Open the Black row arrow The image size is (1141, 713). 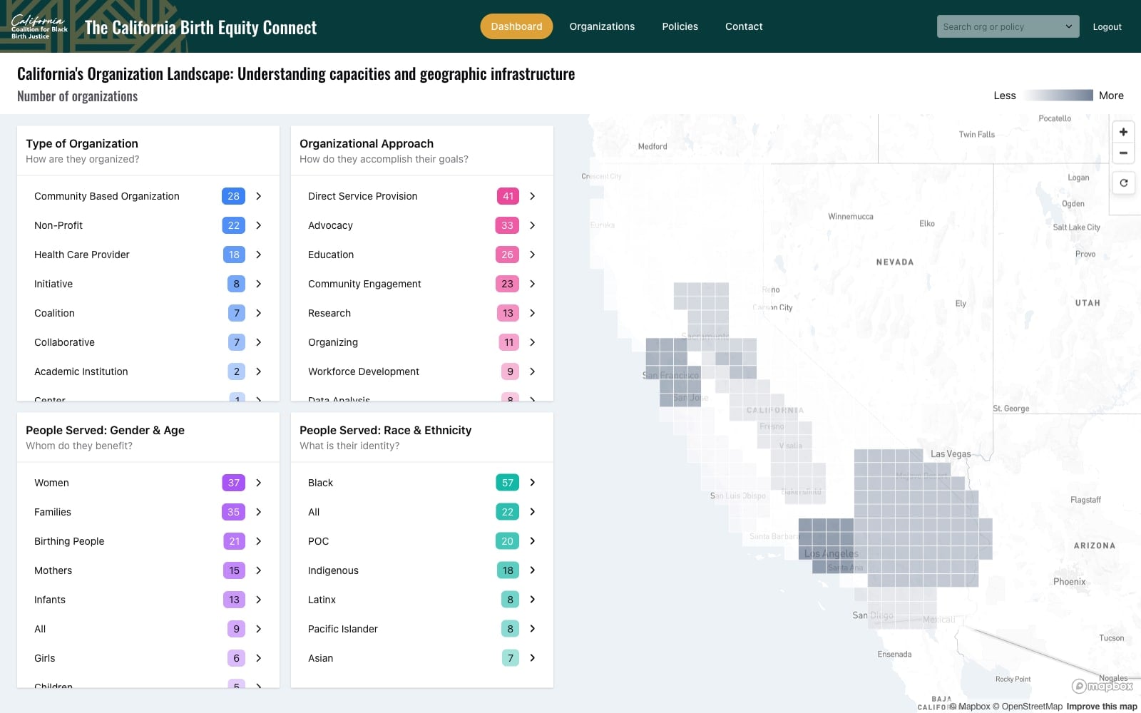point(533,483)
